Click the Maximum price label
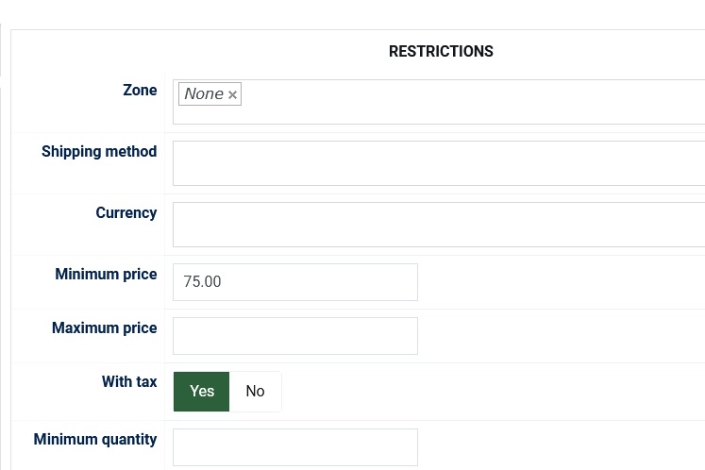Image resolution: width=705 pixels, height=470 pixels. point(104,328)
